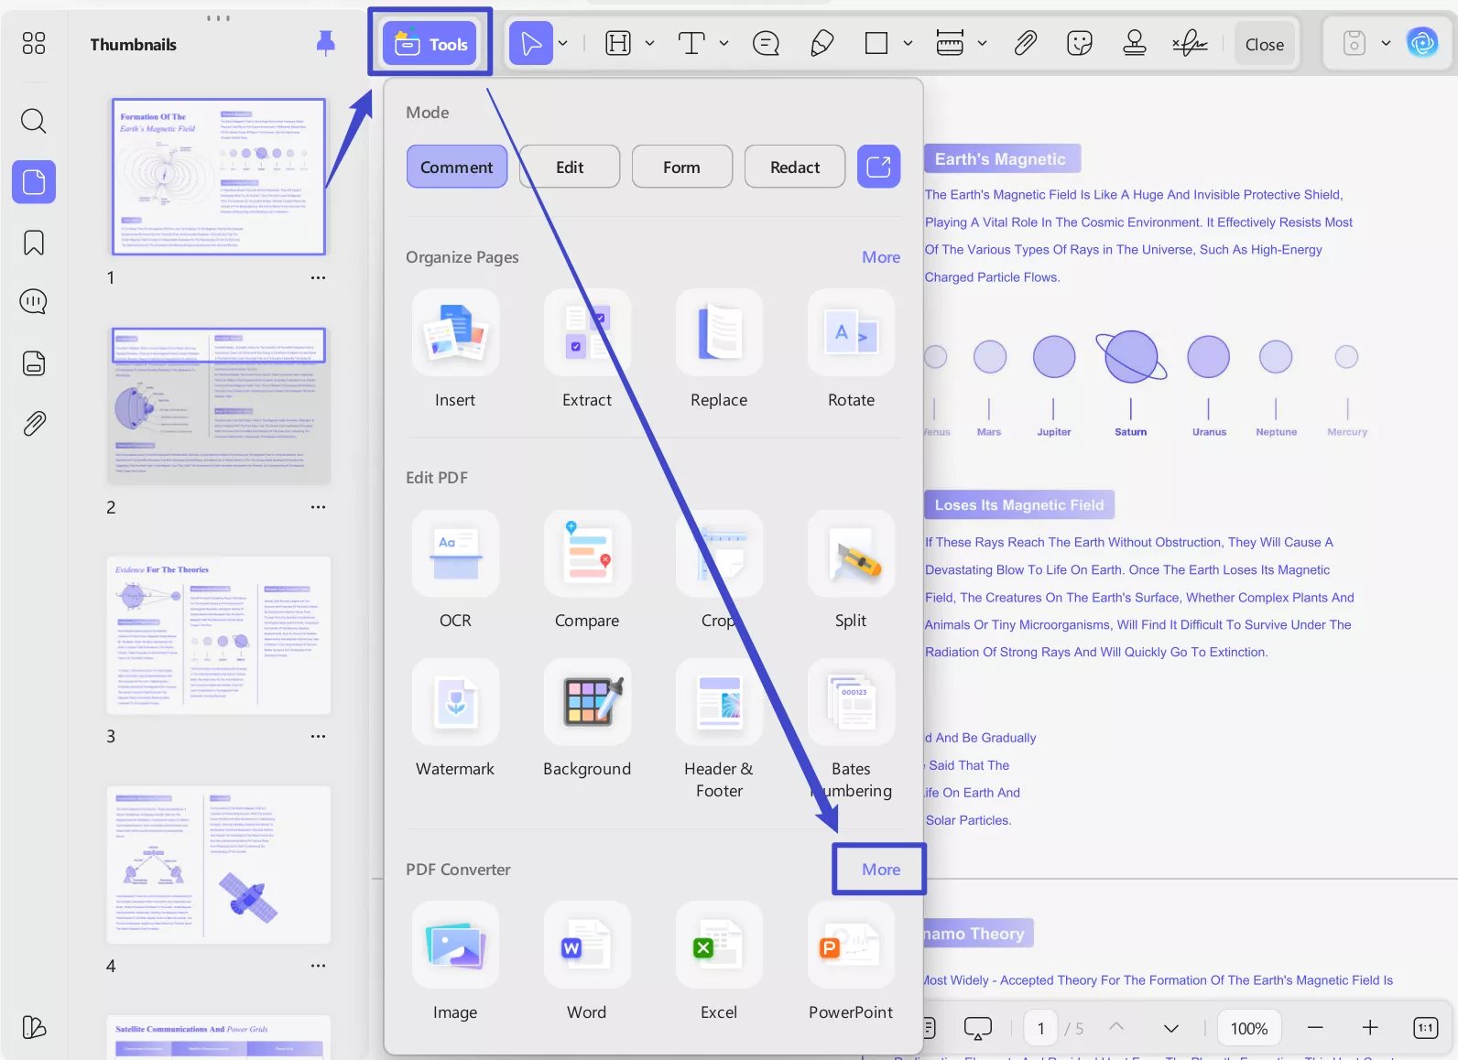Open the Split PDF tool
The image size is (1458, 1060).
[851, 570]
